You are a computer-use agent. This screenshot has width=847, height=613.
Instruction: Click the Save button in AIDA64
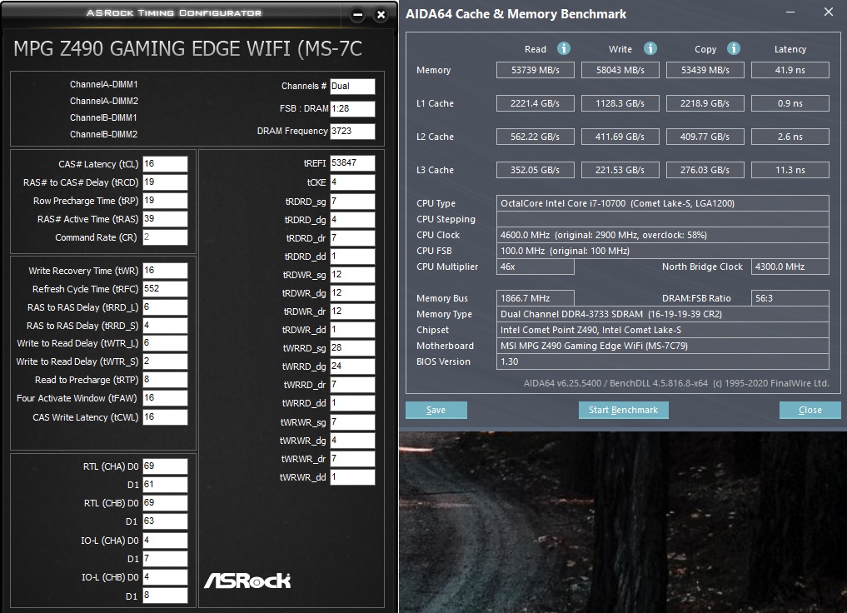coord(436,410)
